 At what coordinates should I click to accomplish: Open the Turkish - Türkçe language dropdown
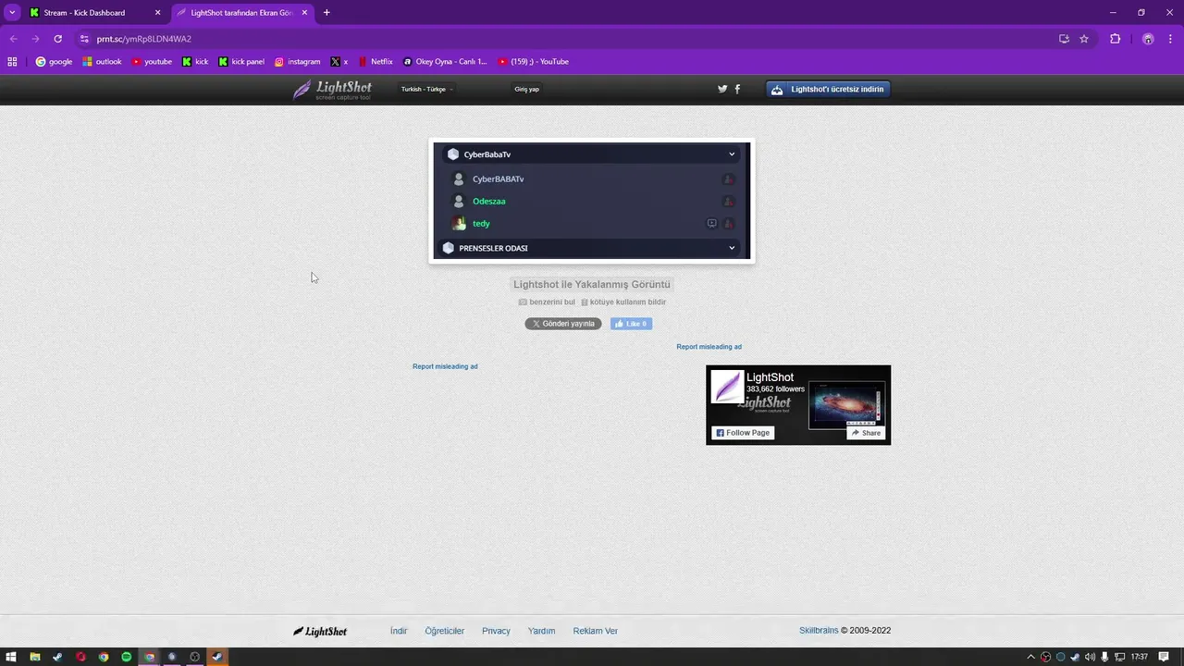pyautogui.click(x=426, y=89)
